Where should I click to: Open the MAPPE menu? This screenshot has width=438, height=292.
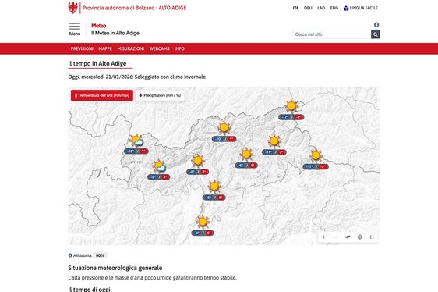coord(105,48)
